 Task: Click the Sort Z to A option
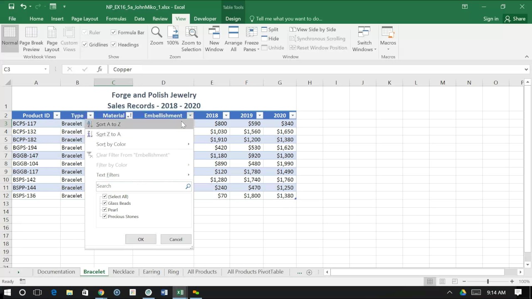point(139,134)
